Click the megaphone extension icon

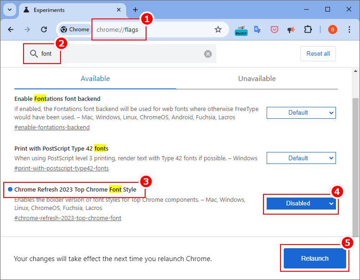pyautogui.click(x=291, y=29)
